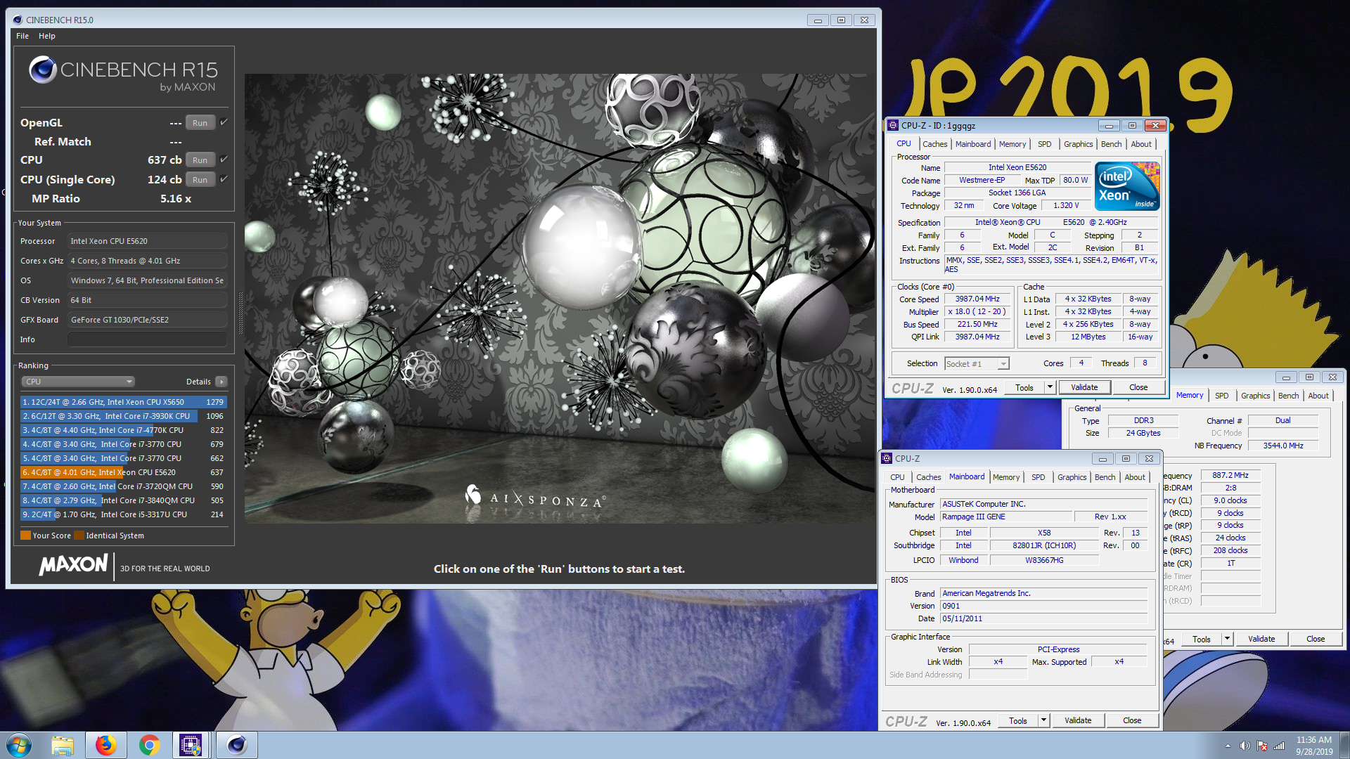Click the MAXON logo in Cinebench
This screenshot has height=759, width=1350.
tap(74, 565)
